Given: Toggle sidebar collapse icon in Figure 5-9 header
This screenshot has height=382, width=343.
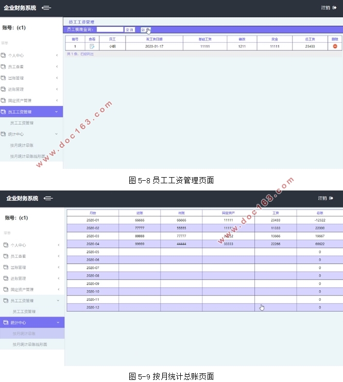Looking at the screenshot, I should 48,198.
